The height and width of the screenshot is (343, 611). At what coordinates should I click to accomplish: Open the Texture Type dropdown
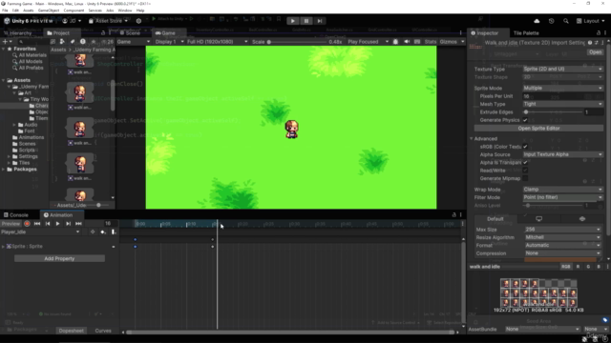pyautogui.click(x=562, y=69)
